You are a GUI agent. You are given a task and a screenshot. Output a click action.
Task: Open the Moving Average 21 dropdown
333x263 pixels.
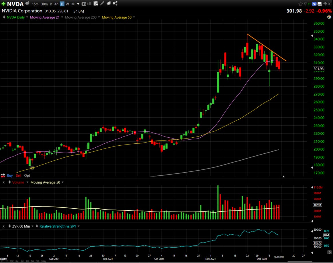pyautogui.click(x=62, y=17)
